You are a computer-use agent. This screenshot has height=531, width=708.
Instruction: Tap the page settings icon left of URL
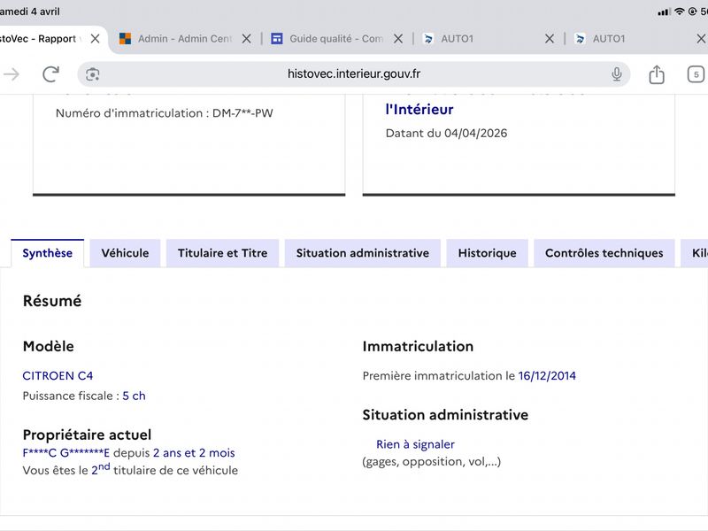click(93, 74)
